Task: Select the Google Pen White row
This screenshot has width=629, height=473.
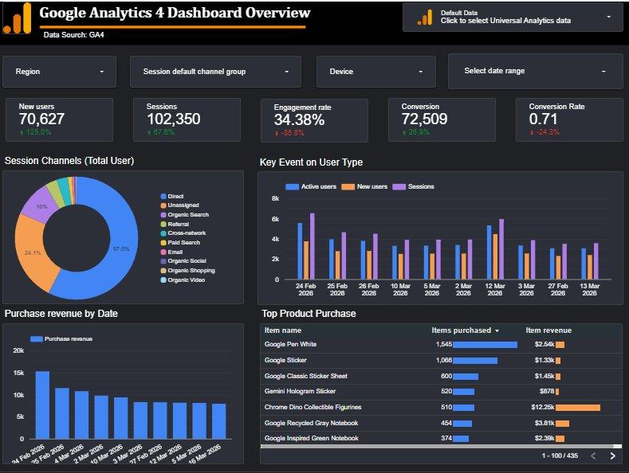Action: coord(442,345)
